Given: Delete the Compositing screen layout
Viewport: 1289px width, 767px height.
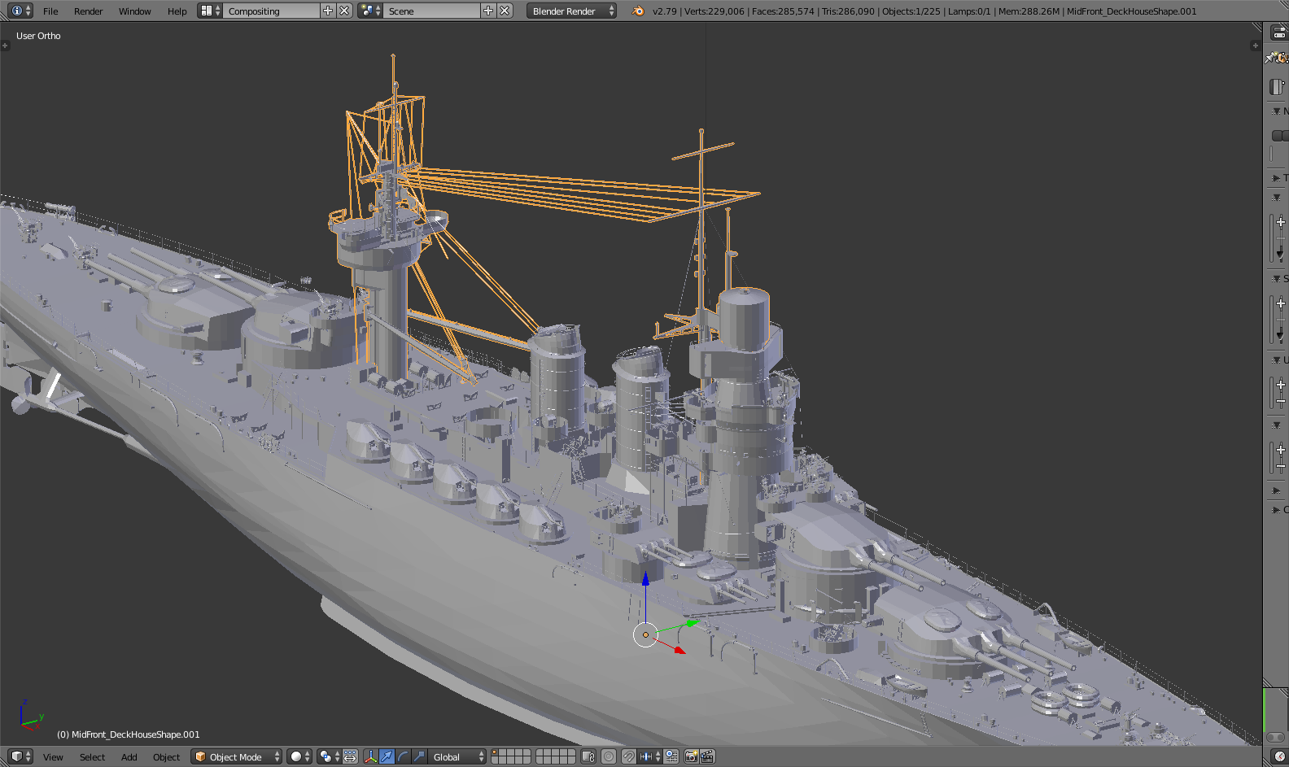Looking at the screenshot, I should point(344,11).
